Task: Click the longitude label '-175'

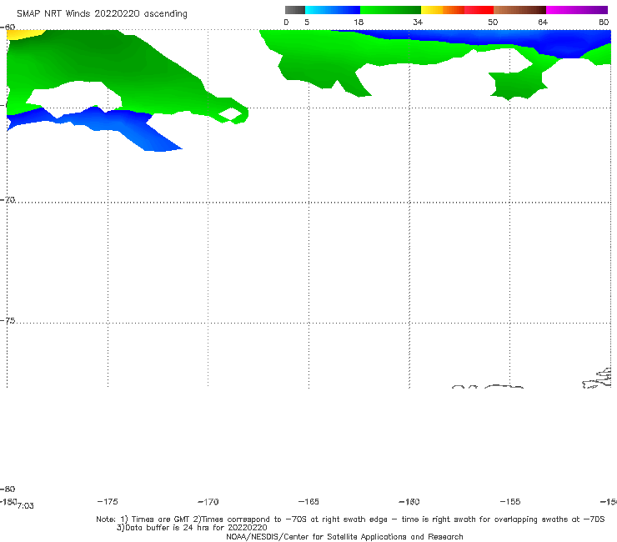Action: pos(107,501)
